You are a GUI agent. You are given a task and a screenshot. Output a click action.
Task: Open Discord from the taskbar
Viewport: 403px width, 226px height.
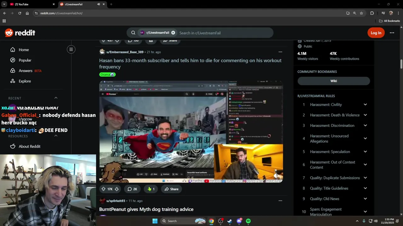239,221
